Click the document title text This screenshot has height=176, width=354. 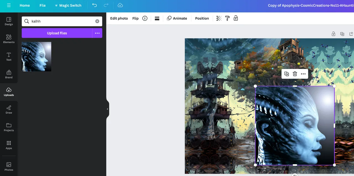[x=311, y=5]
